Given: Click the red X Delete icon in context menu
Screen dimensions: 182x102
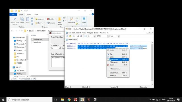Looking at the screenshot, I should point(108,65).
